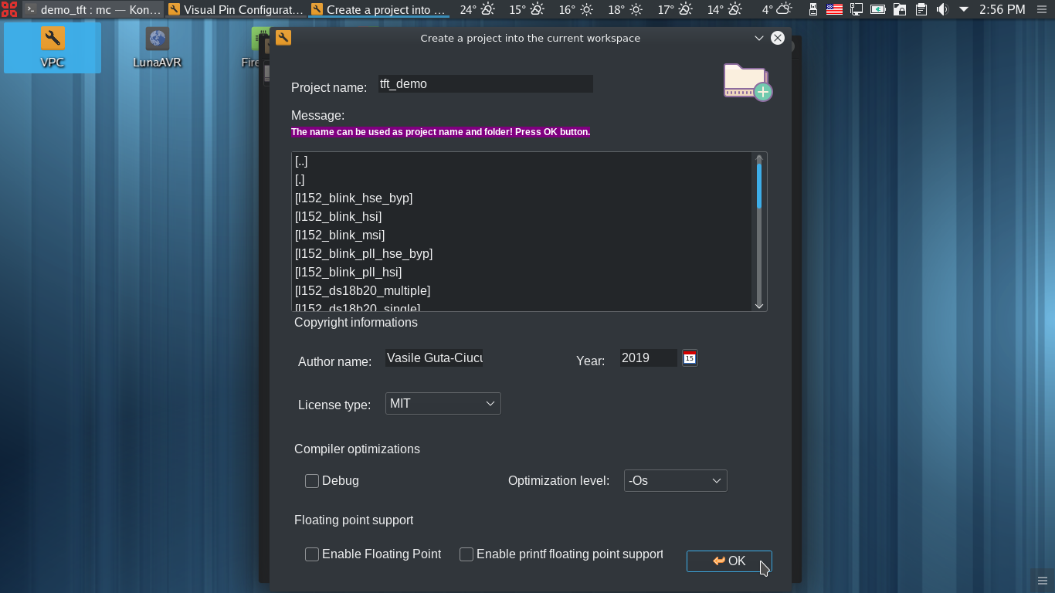Screen dimensions: 1055x593
Task: Click the calendar icon next to Year
Action: click(690, 358)
